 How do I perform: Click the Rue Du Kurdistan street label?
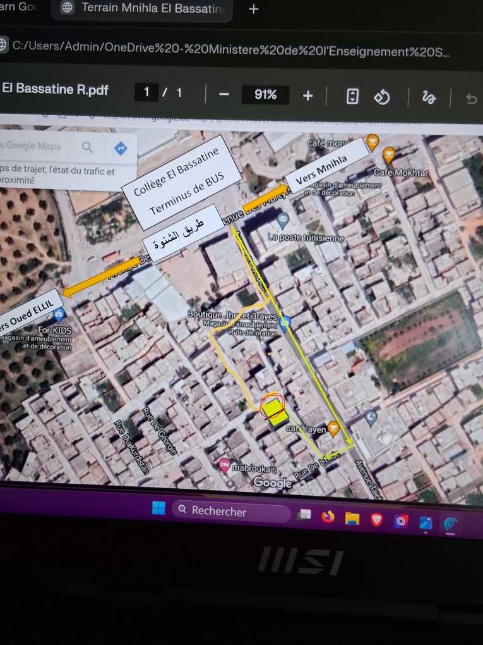point(131,446)
